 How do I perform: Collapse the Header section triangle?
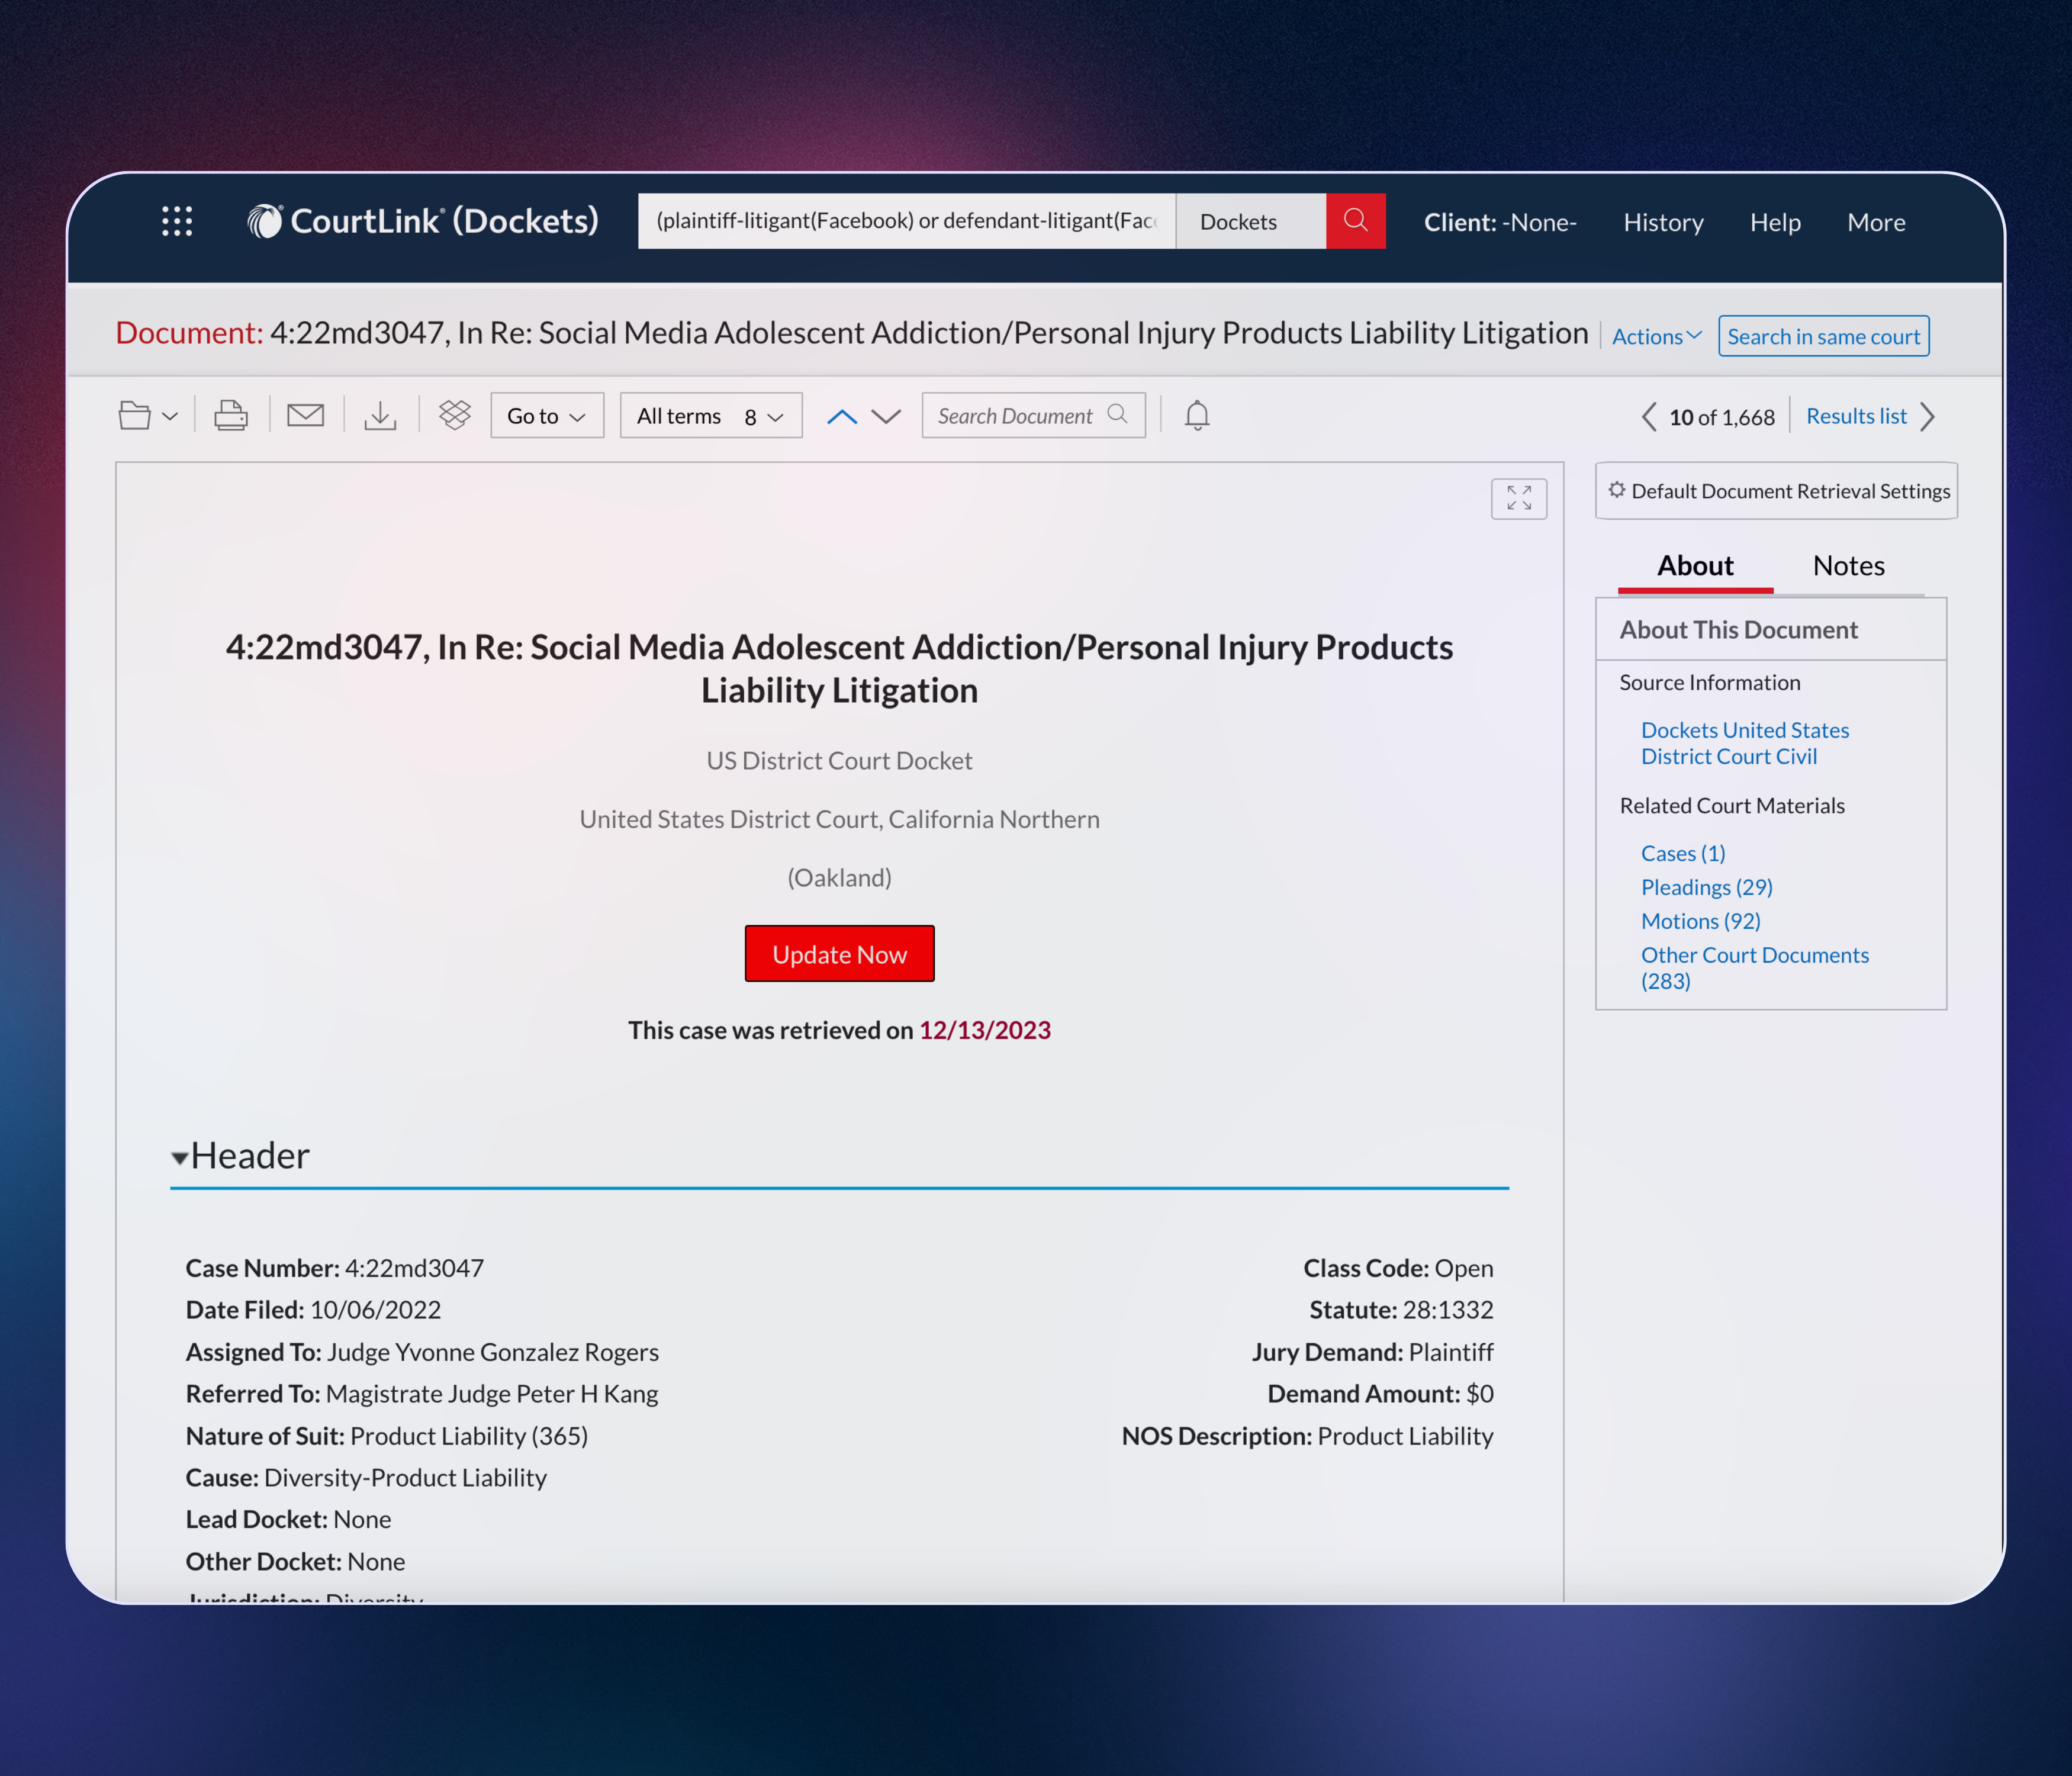(179, 1158)
